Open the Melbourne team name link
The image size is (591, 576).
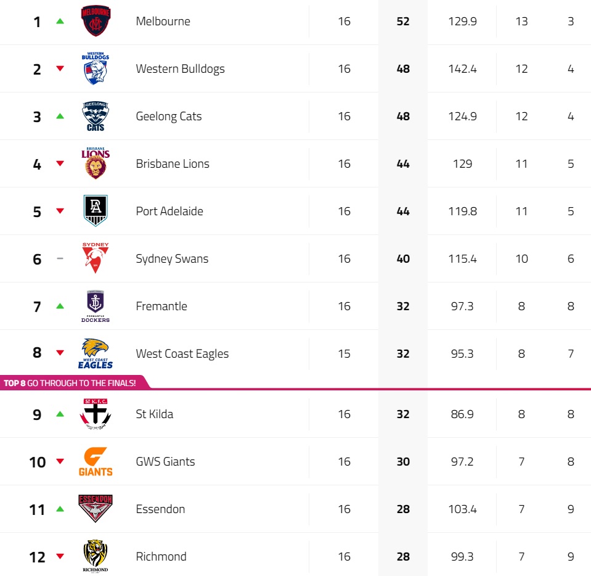pyautogui.click(x=163, y=21)
